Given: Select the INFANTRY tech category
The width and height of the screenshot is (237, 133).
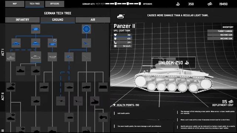Looking at the screenshot, I should click(22, 20).
